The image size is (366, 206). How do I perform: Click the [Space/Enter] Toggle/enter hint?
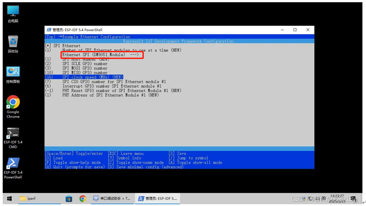(x=74, y=153)
